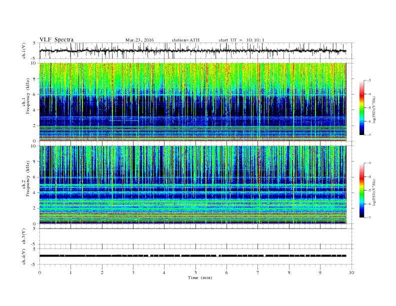Click the "-7" tick on upper color bar
Image resolution: width=396 pixels, height=306 pixels.
369,135
